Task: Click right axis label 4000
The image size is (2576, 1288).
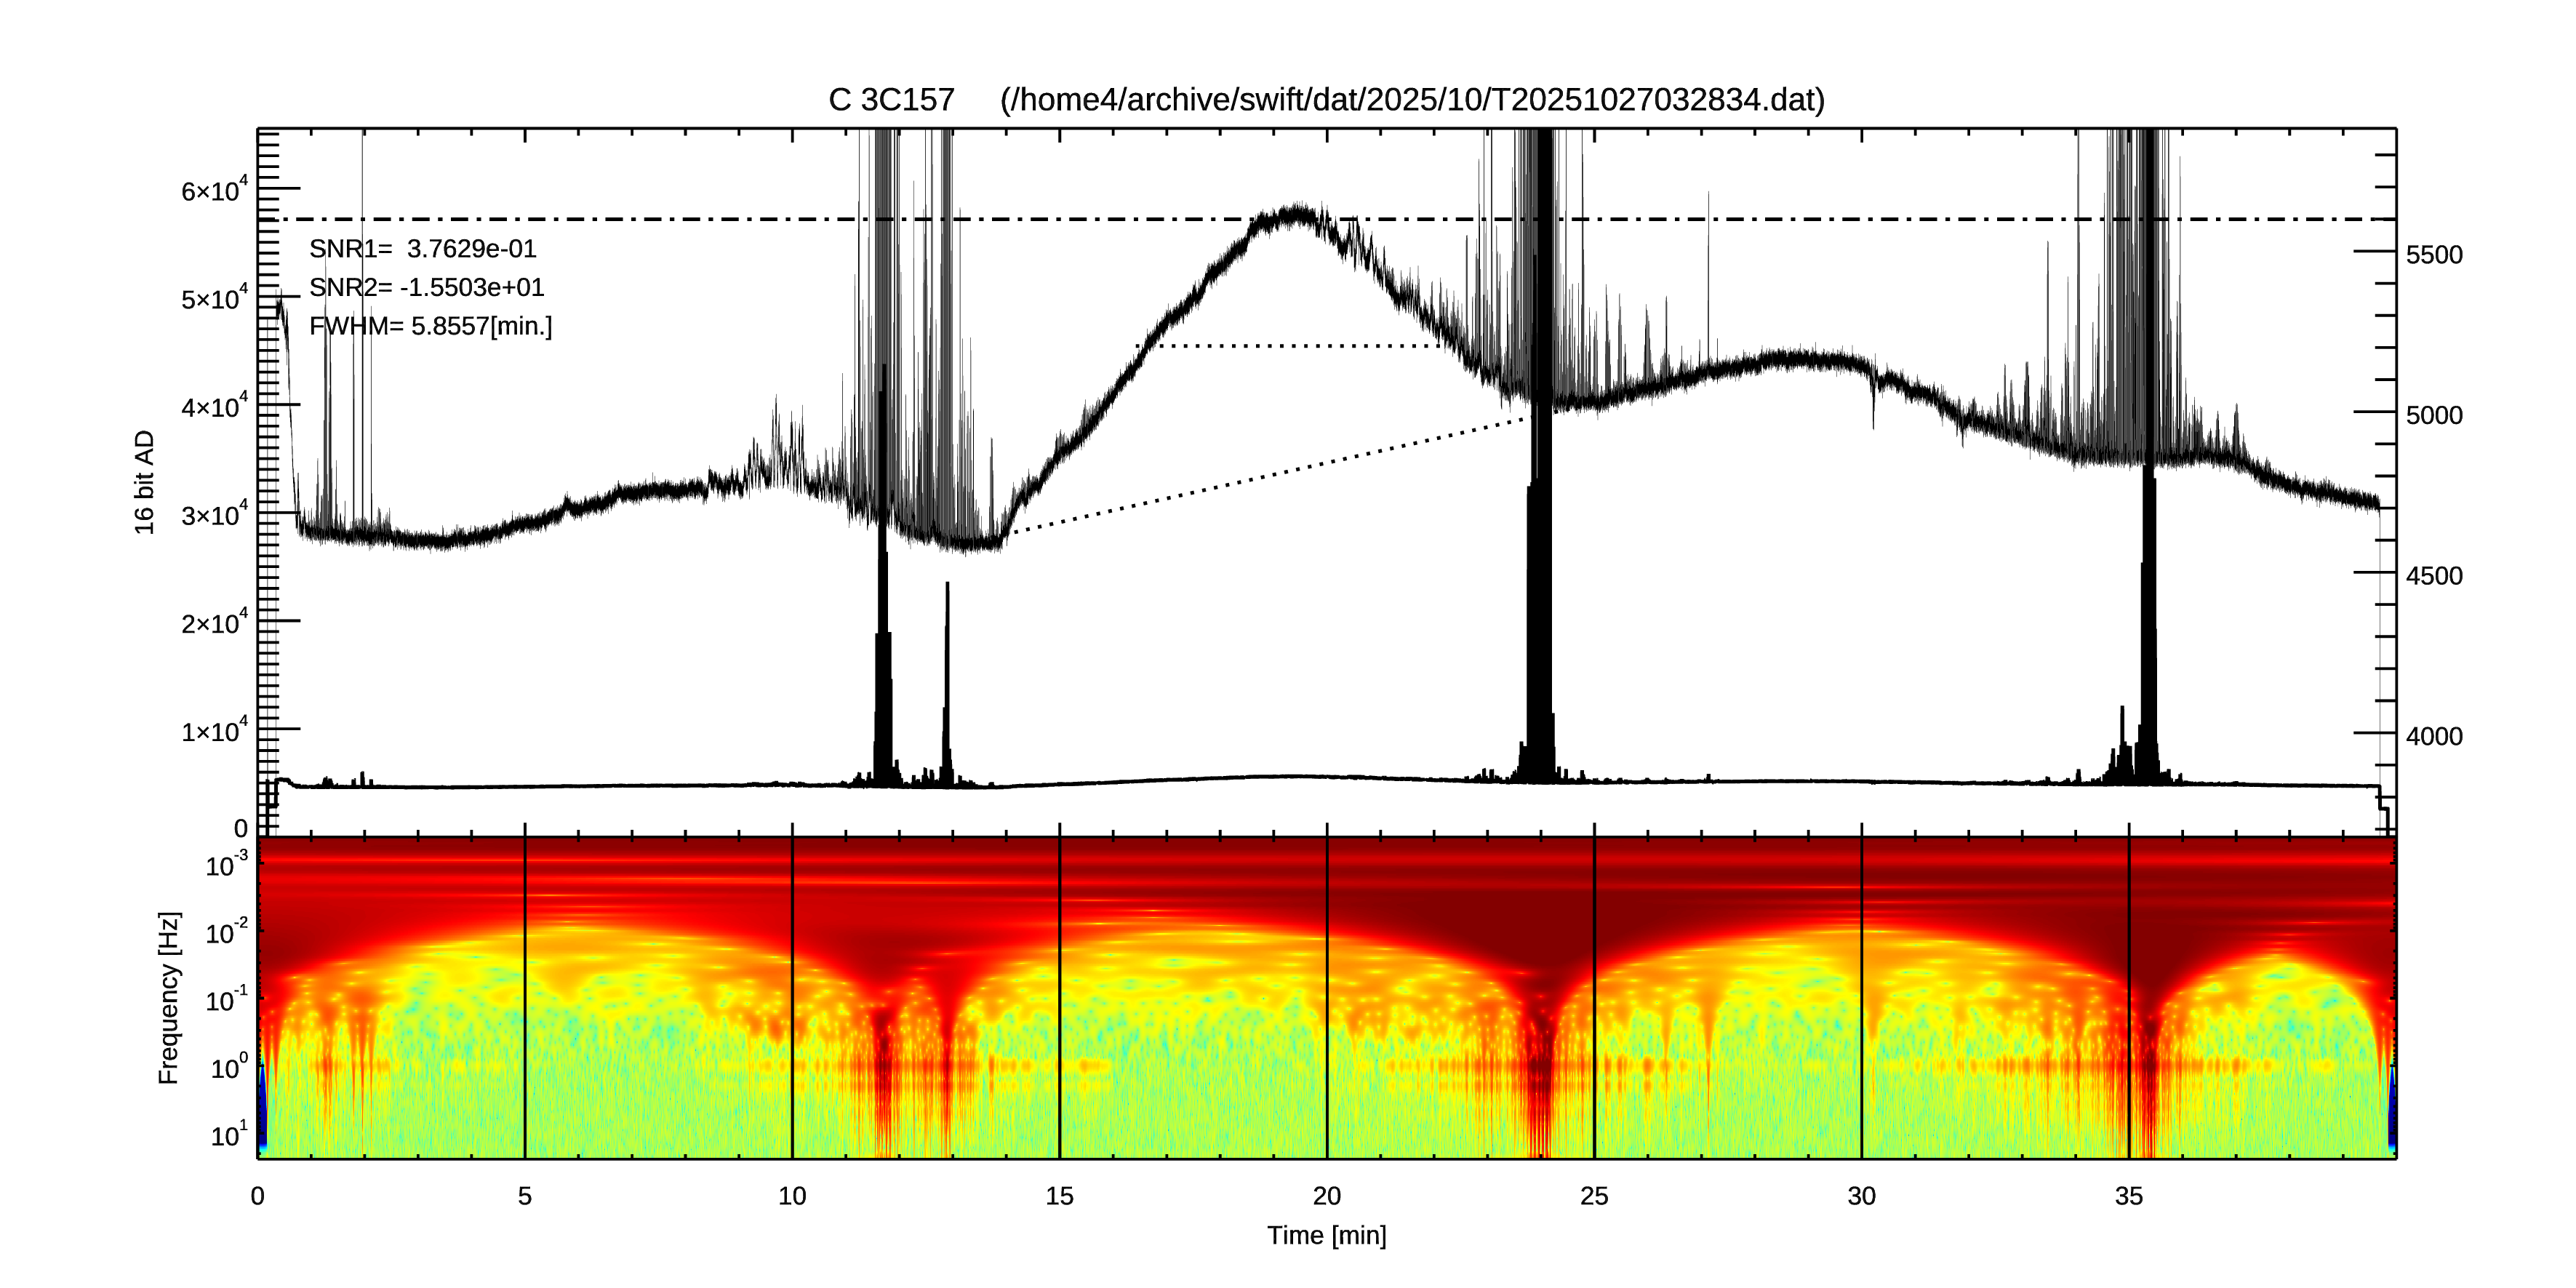Action: [x=2433, y=737]
